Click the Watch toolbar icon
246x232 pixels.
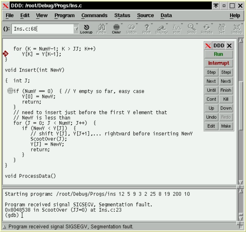131,29
